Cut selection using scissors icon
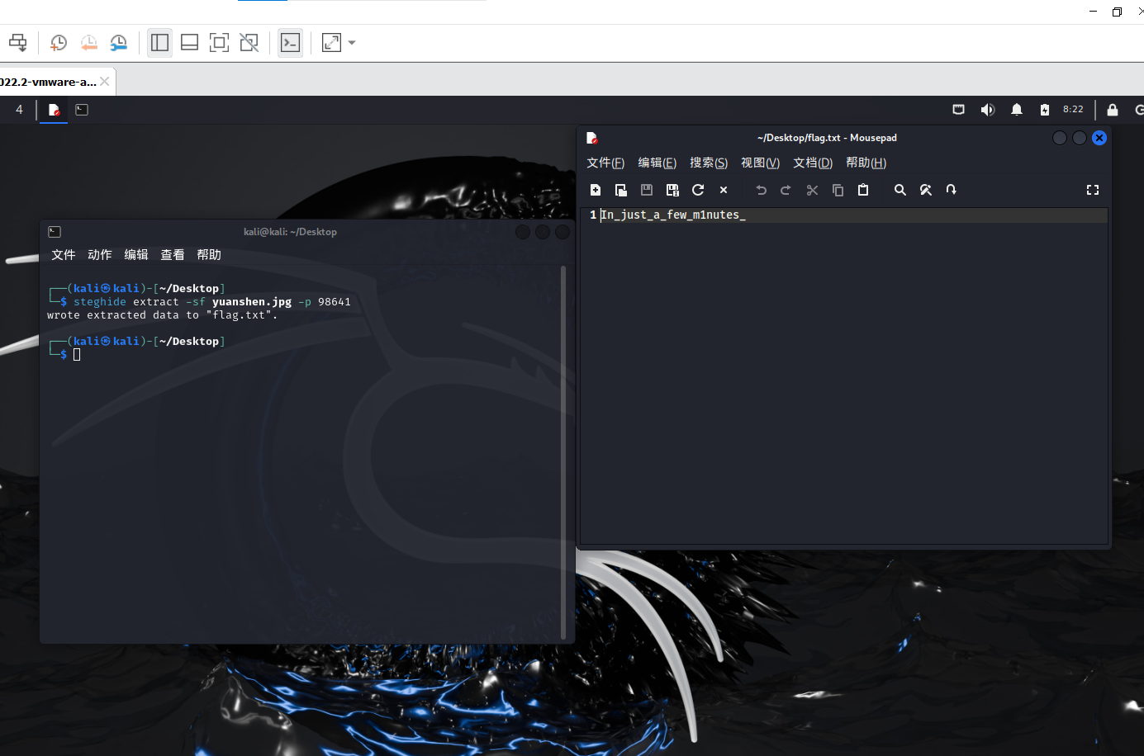 click(x=812, y=190)
